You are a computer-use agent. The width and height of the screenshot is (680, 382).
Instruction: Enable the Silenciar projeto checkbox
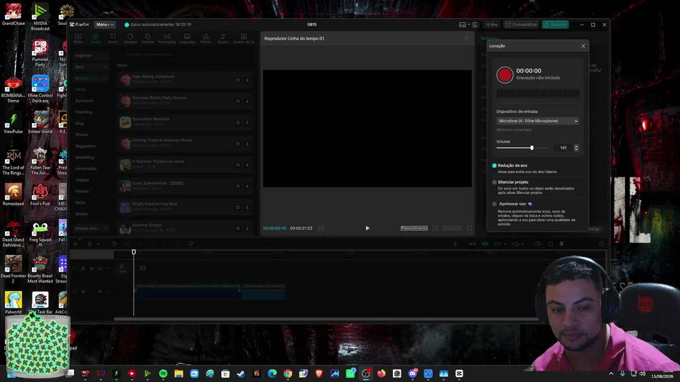click(x=494, y=182)
